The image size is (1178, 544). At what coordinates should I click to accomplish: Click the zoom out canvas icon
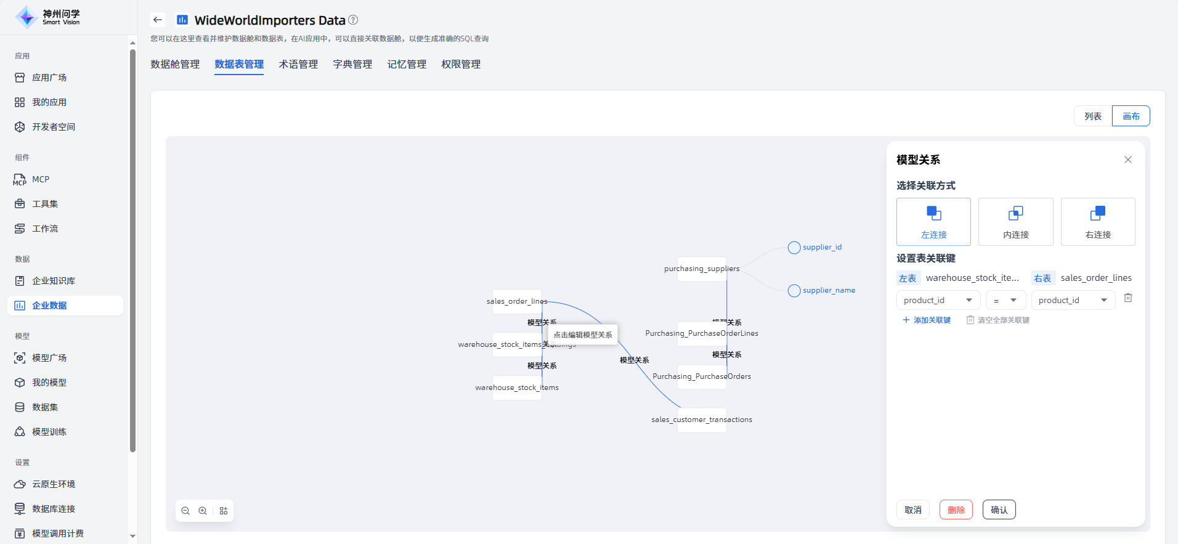185,511
